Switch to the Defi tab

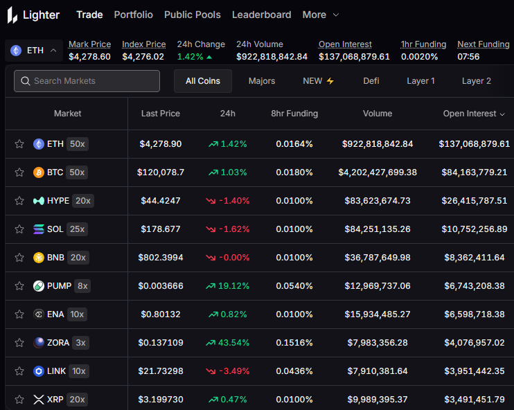pos(371,81)
